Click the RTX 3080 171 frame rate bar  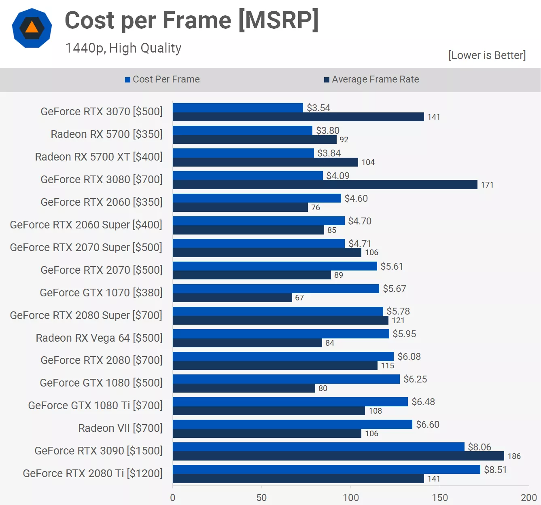click(325, 185)
